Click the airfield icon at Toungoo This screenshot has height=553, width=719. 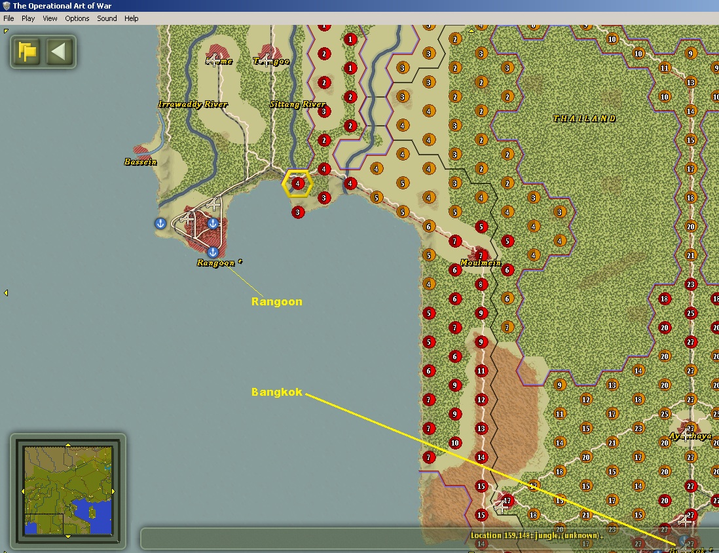pyautogui.click(x=265, y=60)
